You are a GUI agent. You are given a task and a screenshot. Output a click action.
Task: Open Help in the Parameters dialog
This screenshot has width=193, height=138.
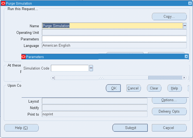pyautogui.click(x=174, y=88)
